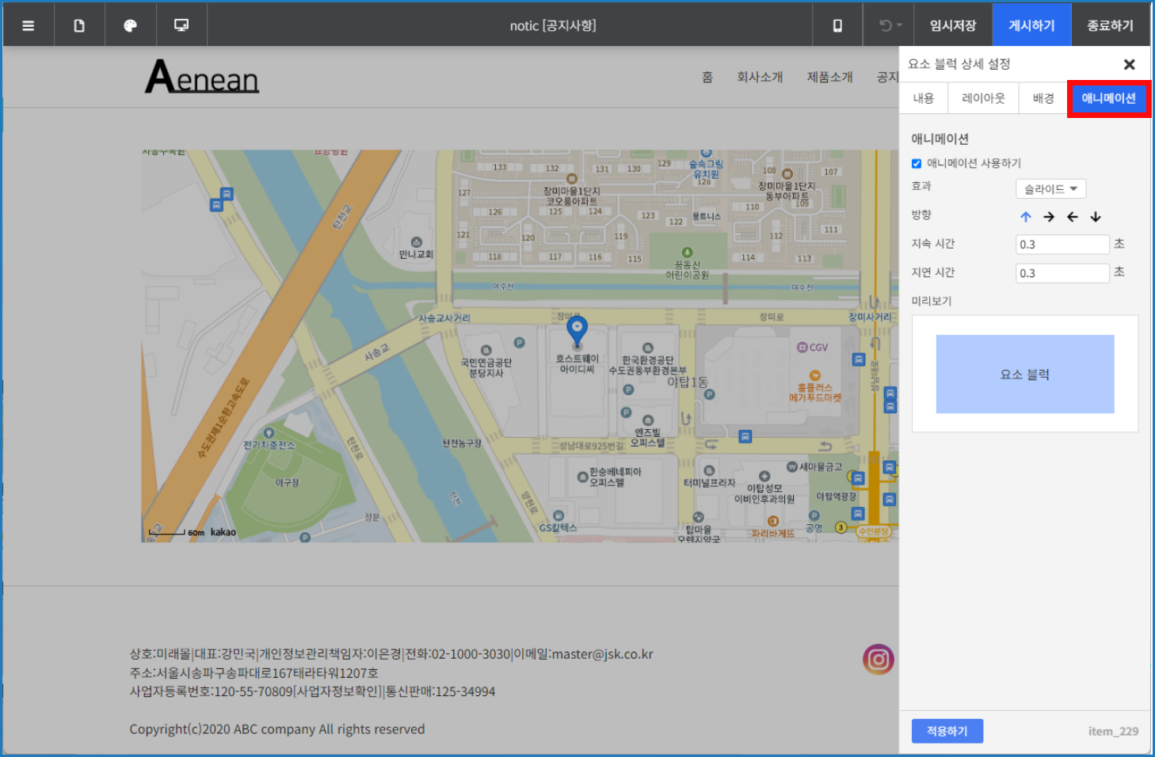Switch to the 배경 tab
This screenshot has width=1155, height=757.
[1043, 98]
